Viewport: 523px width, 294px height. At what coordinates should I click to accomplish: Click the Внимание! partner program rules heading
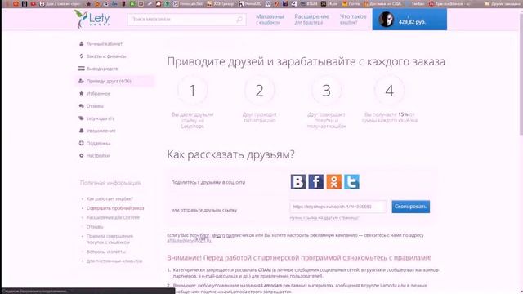[x=299, y=258]
